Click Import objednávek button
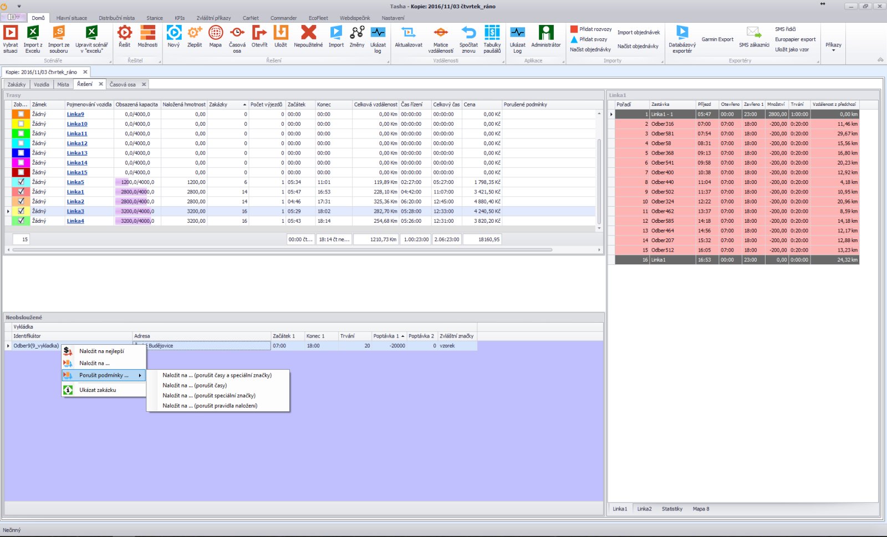 click(x=639, y=32)
